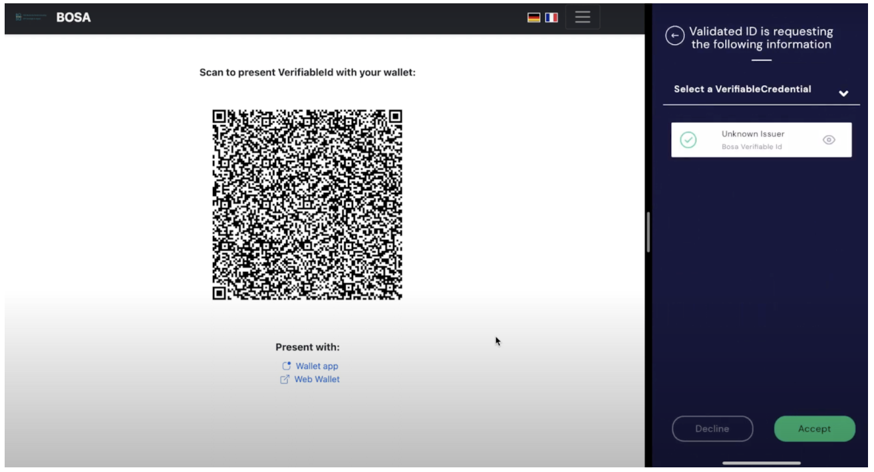Decline the information request
Image resolution: width=874 pixels, height=472 pixels.
pos(712,429)
